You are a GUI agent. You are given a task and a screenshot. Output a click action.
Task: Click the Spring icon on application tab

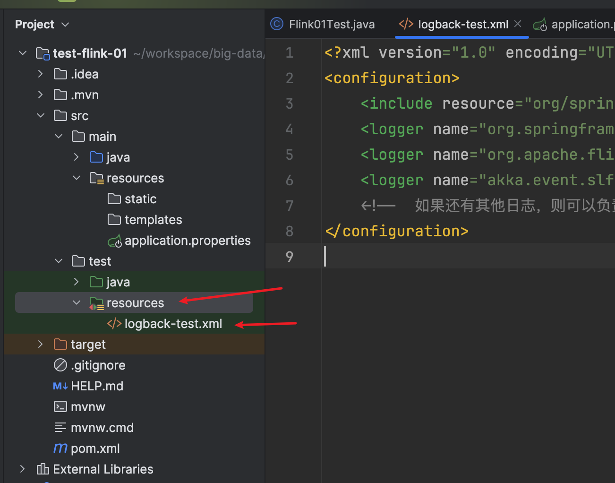[x=540, y=25]
